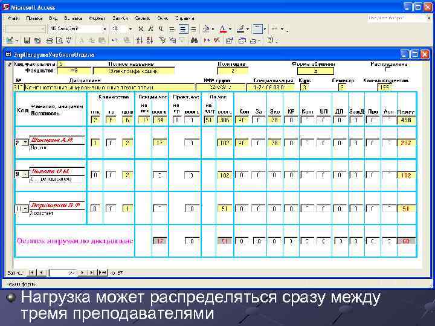The width and height of the screenshot is (435, 326).
Task: Click the New Object toolbar icon
Action: coord(253,40)
